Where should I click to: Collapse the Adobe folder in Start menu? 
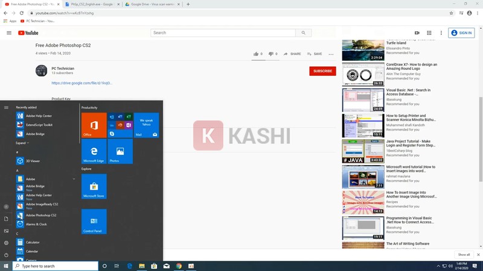74,179
